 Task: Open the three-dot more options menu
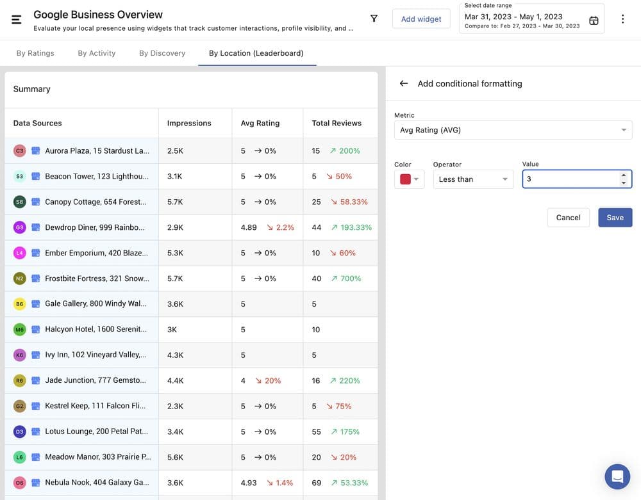click(622, 19)
